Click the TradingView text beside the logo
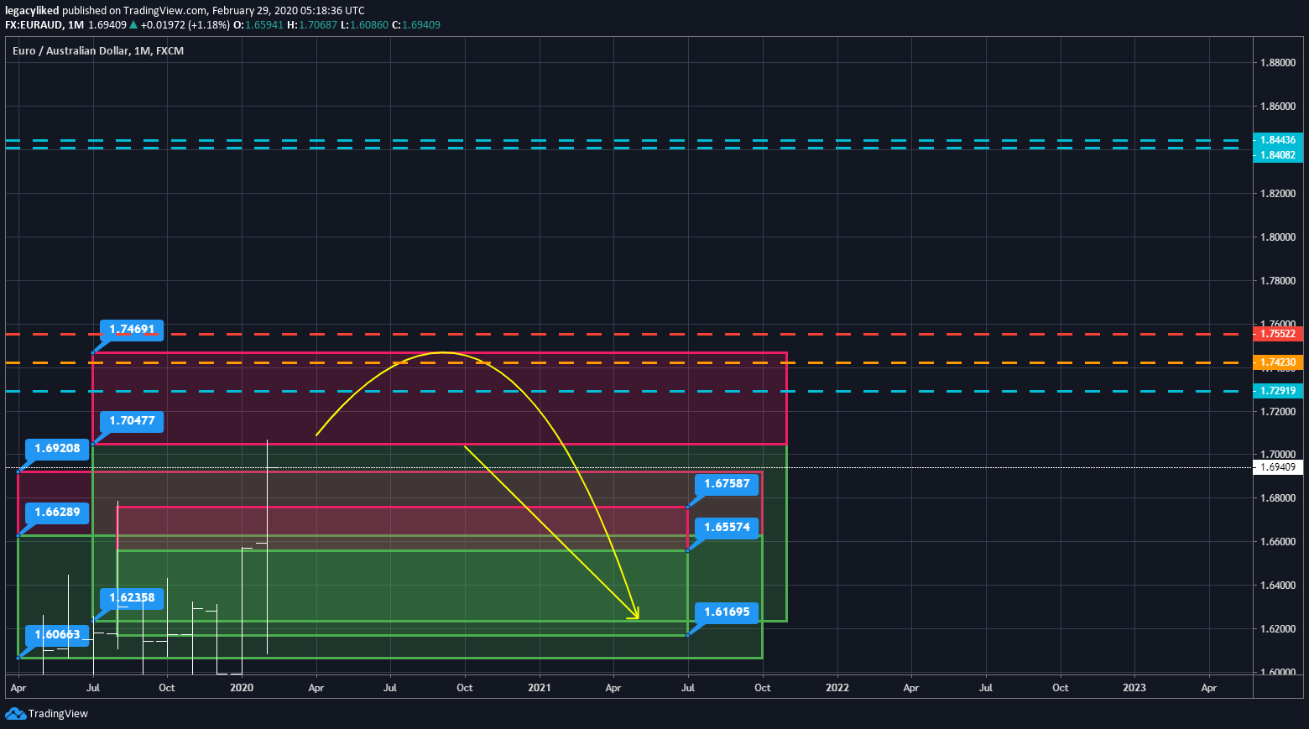This screenshot has height=729, width=1309. pos(58,714)
